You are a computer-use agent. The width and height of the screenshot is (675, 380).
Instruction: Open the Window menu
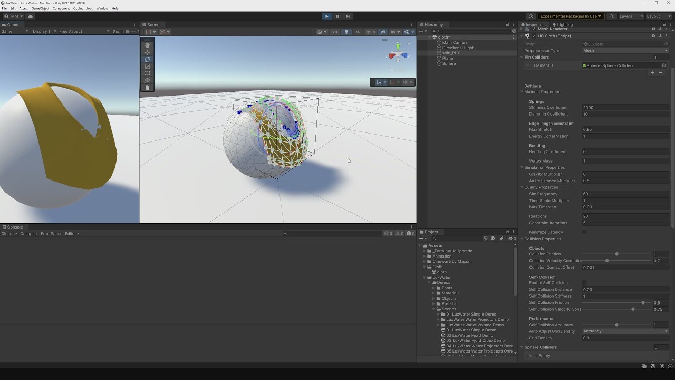(102, 8)
